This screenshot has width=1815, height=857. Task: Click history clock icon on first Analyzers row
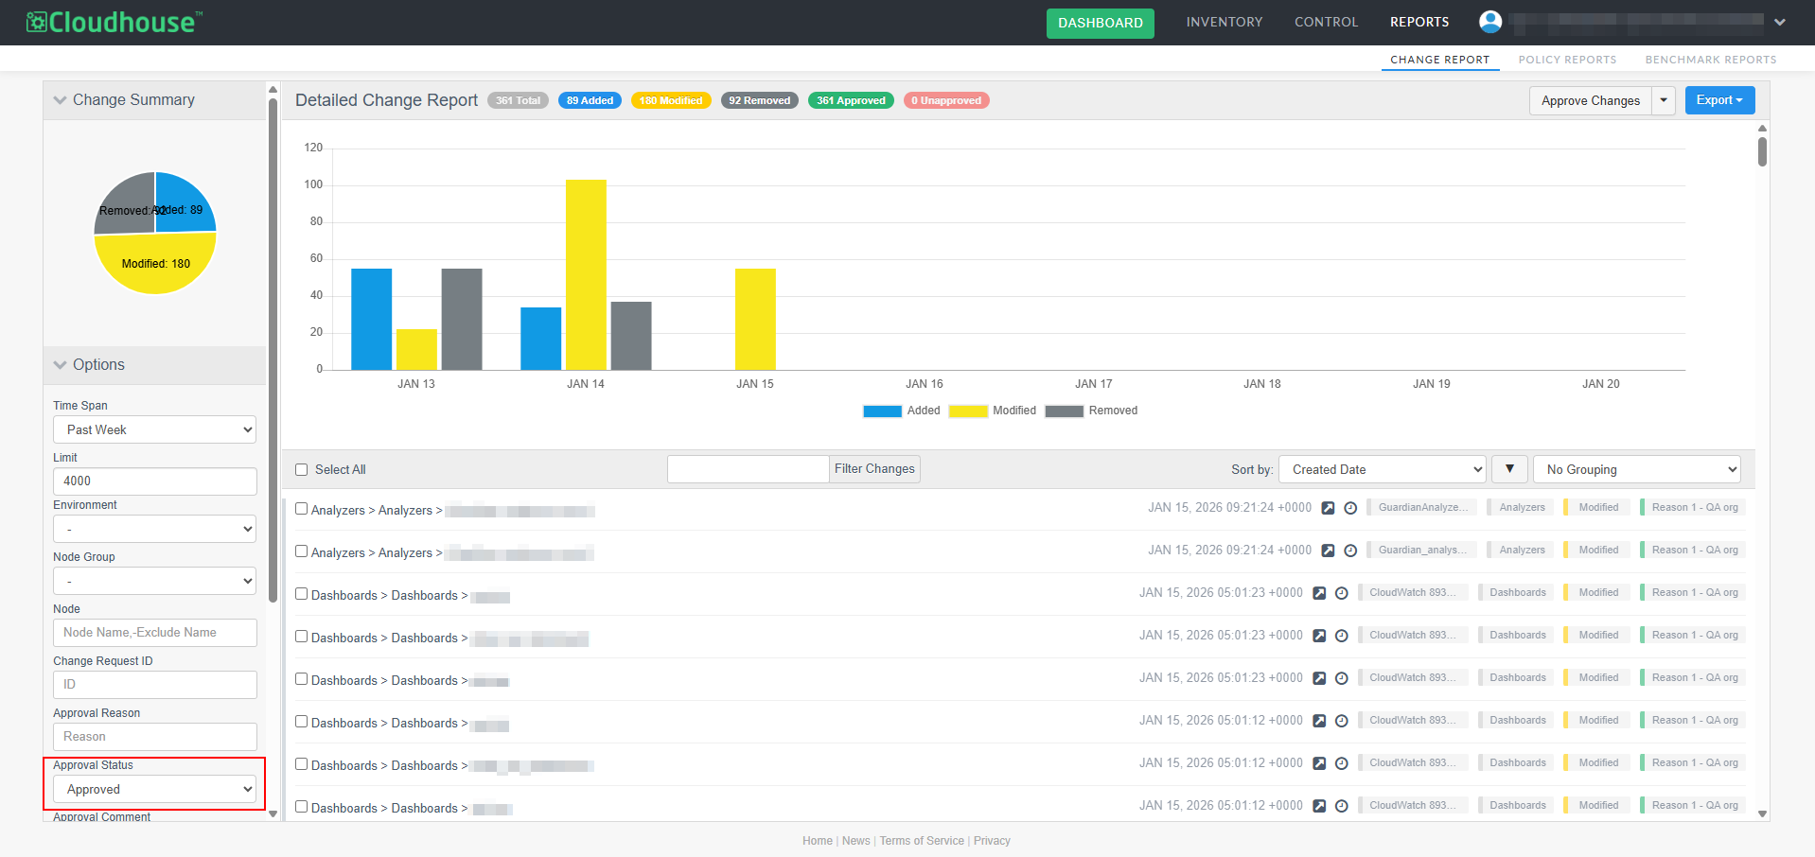point(1350,509)
